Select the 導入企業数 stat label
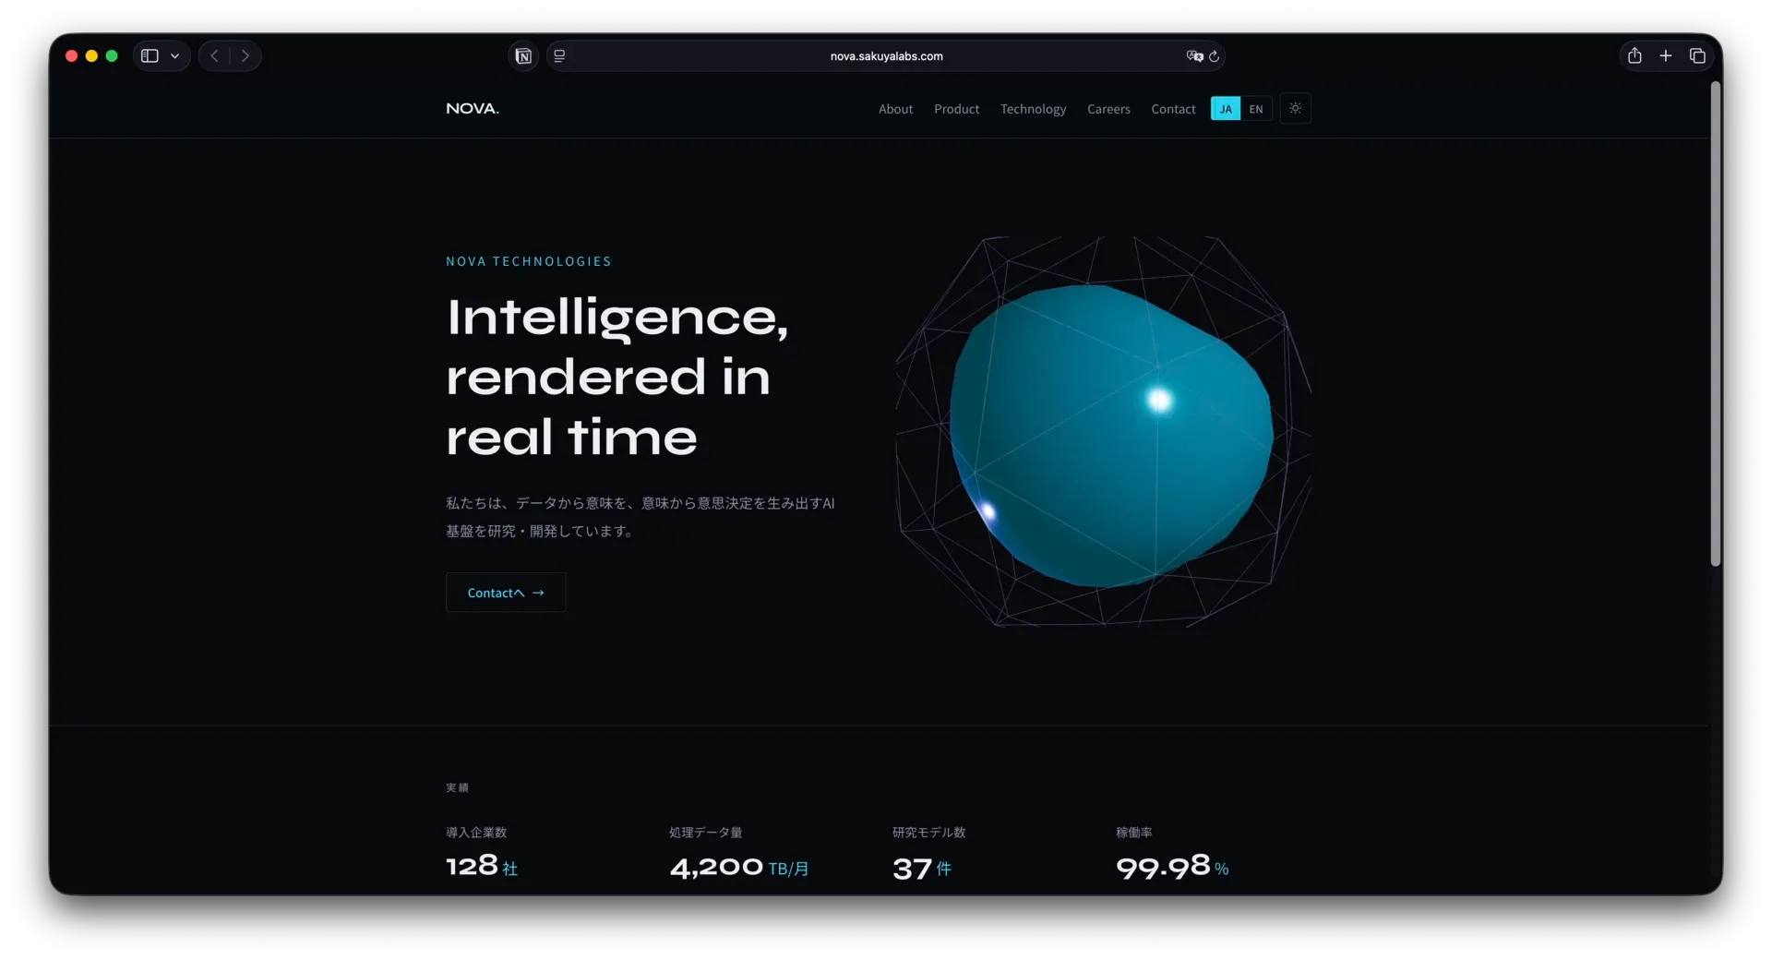1772x960 pixels. (476, 833)
